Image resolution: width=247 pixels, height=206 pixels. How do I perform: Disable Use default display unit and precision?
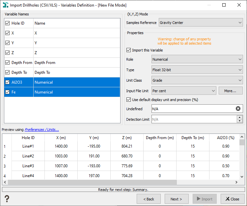click(x=128, y=100)
